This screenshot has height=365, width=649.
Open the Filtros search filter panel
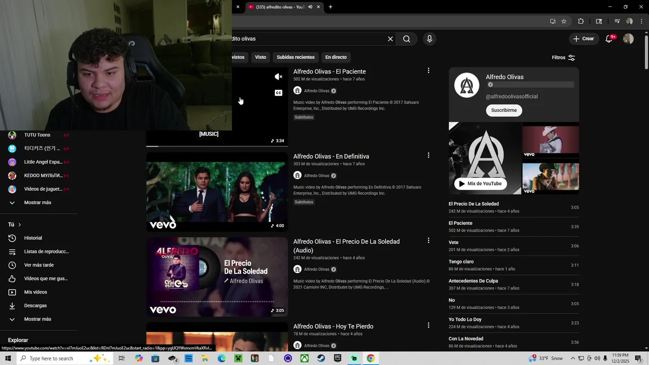[563, 57]
